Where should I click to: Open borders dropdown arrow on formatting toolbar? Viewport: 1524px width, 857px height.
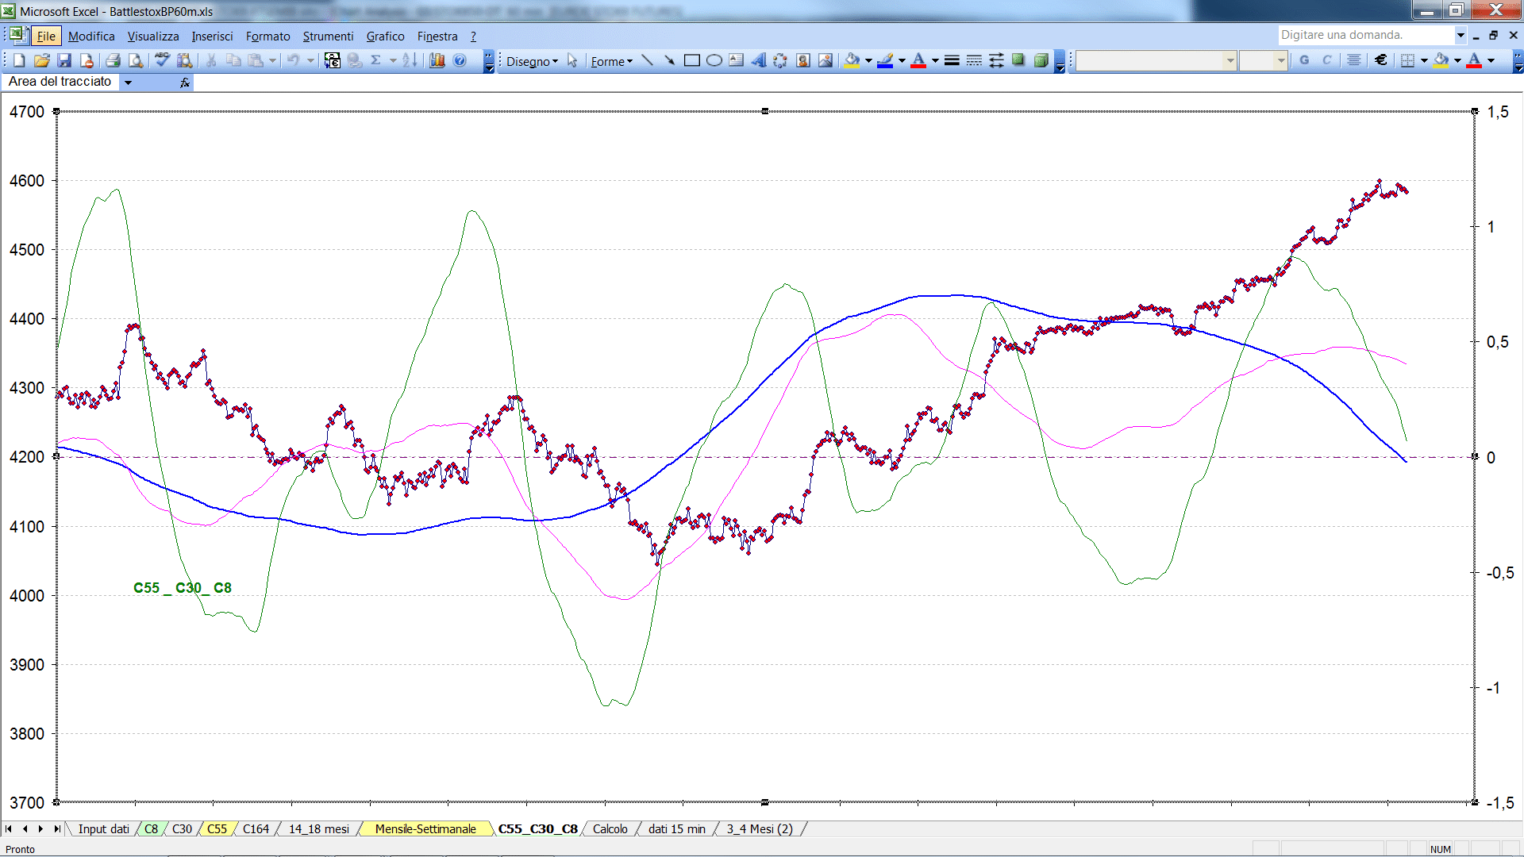pos(1424,60)
